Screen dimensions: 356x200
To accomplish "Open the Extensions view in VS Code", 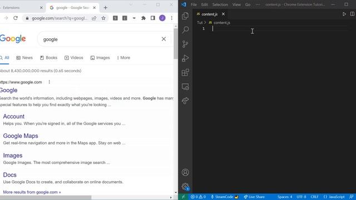I will pyautogui.click(x=185, y=73).
